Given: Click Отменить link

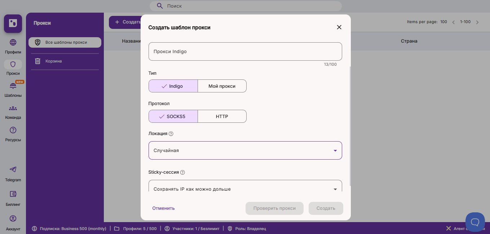Looking at the screenshot, I should click(x=163, y=208).
